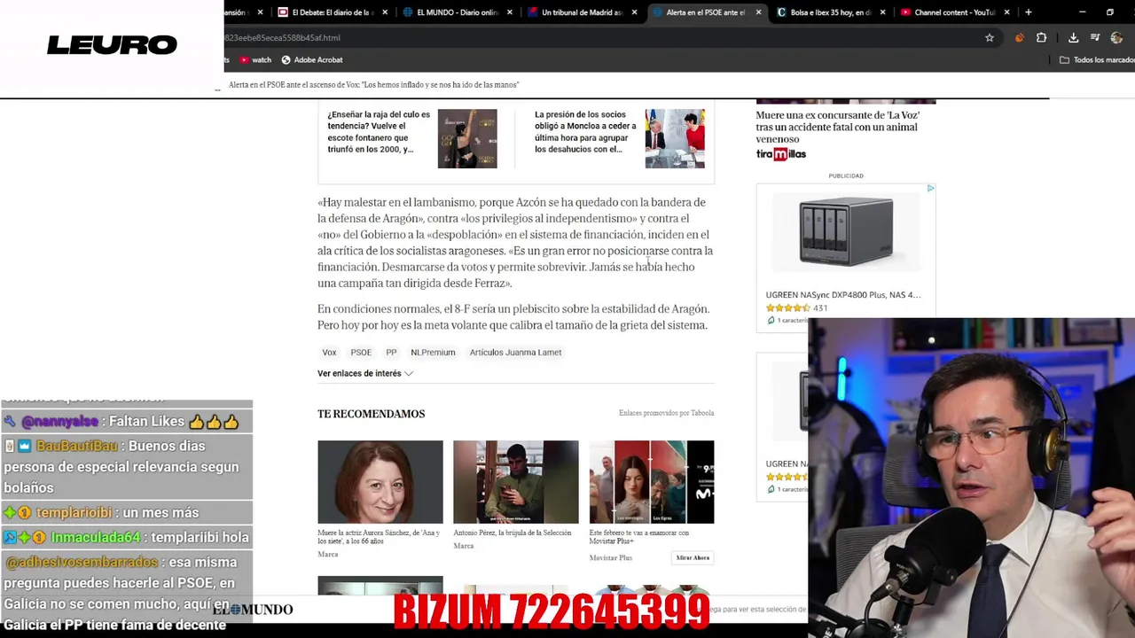
Task: Switch to Bolsa e Ibex 35 tab
Action: click(829, 12)
